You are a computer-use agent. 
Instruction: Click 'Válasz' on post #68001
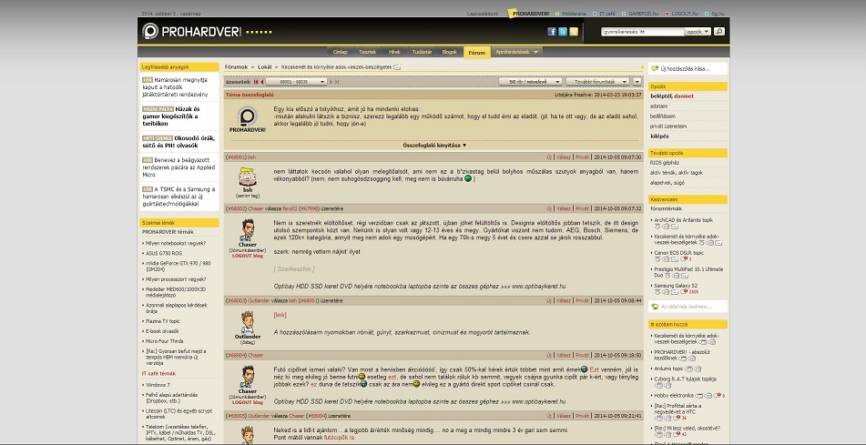point(564,157)
